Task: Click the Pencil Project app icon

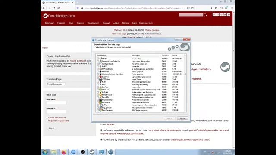Action: (x=100, y=95)
